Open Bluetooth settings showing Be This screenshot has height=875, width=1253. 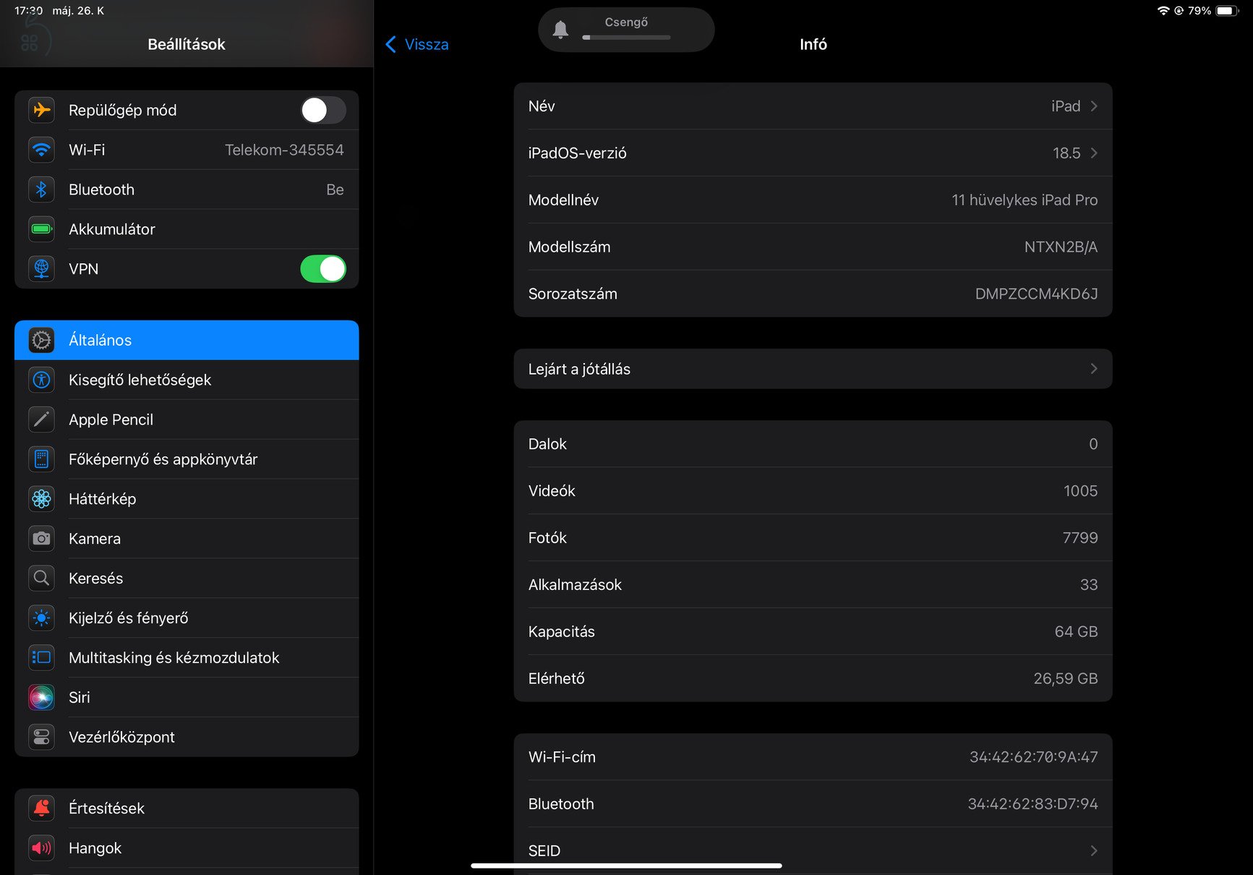click(x=187, y=189)
